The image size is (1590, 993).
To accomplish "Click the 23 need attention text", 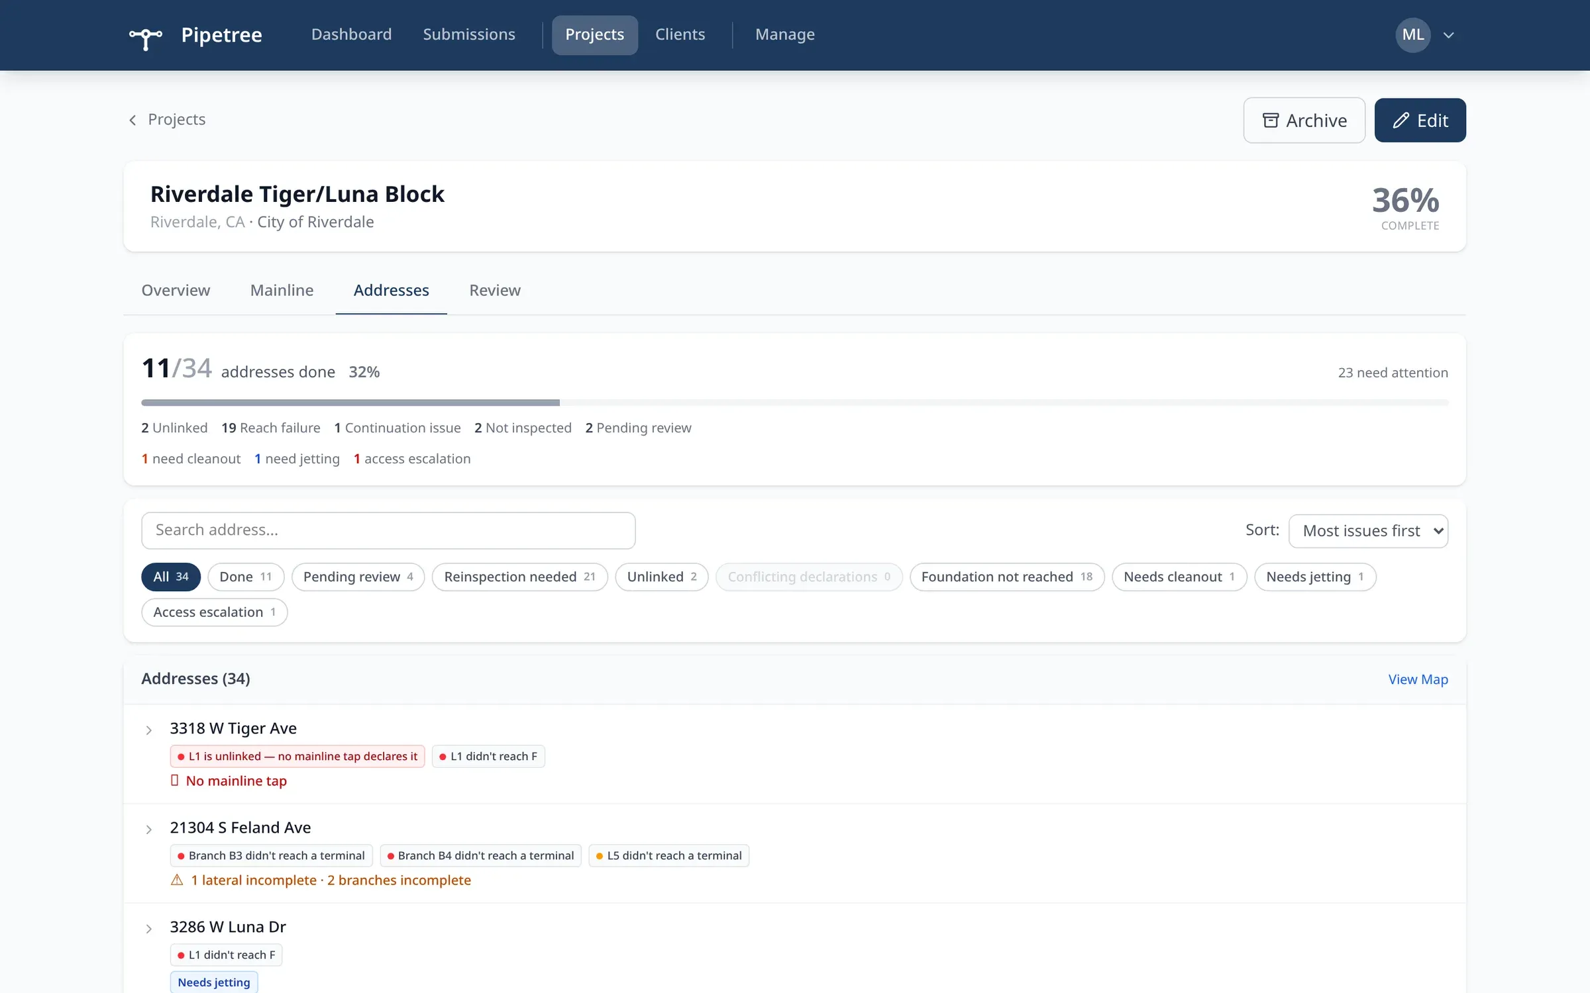I will point(1393,373).
